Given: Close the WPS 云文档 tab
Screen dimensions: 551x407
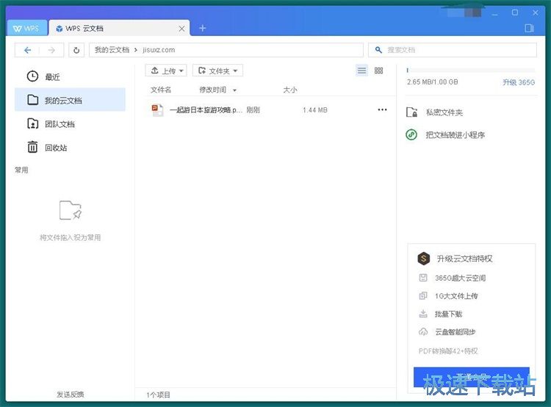Looking at the screenshot, I should pyautogui.click(x=181, y=29).
